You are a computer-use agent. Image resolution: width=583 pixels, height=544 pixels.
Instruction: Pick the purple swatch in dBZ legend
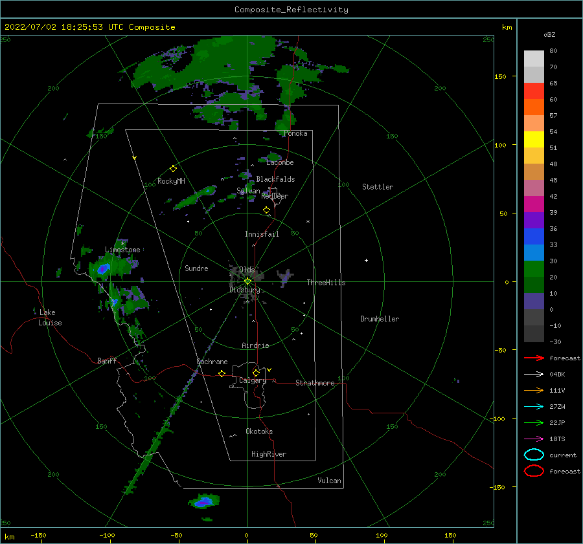[x=534, y=220]
